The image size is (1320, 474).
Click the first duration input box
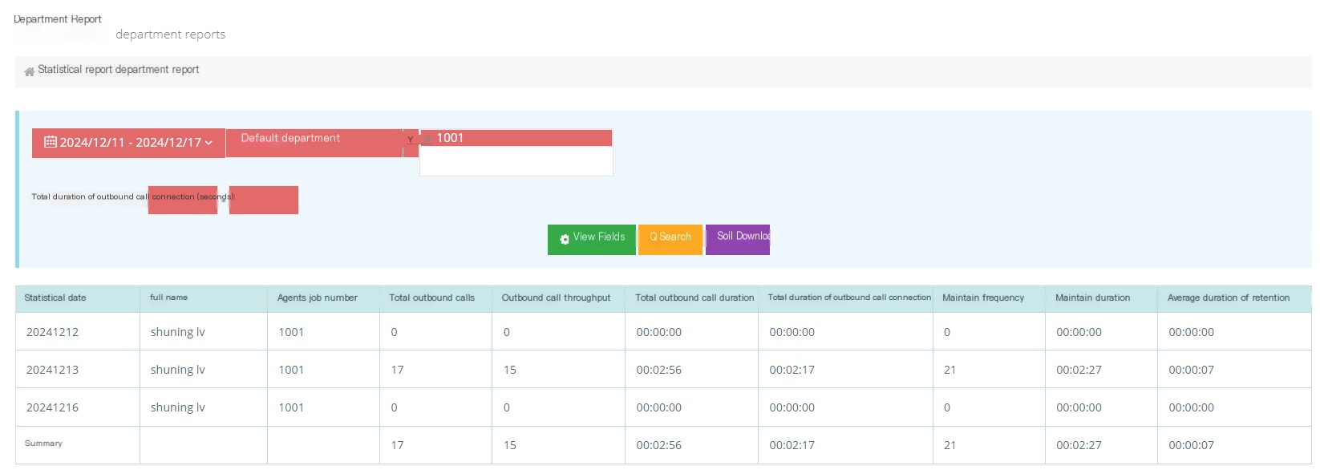pos(183,201)
